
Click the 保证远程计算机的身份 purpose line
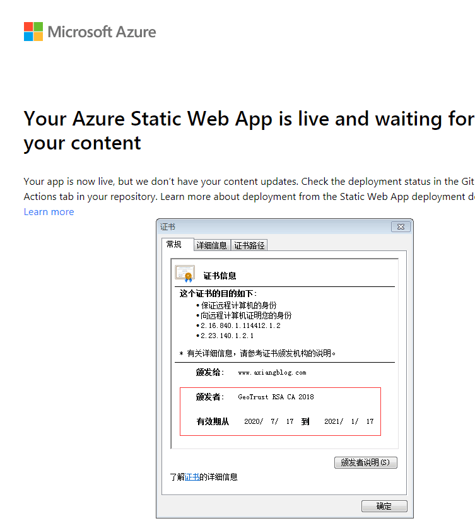[237, 305]
